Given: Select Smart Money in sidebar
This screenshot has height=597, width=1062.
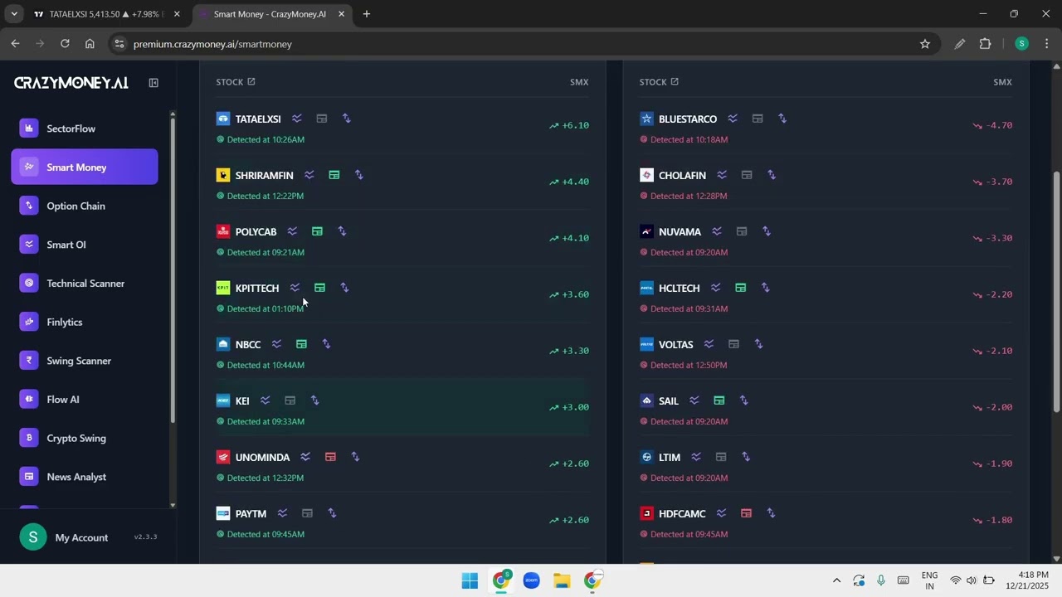Looking at the screenshot, I should 84,167.
